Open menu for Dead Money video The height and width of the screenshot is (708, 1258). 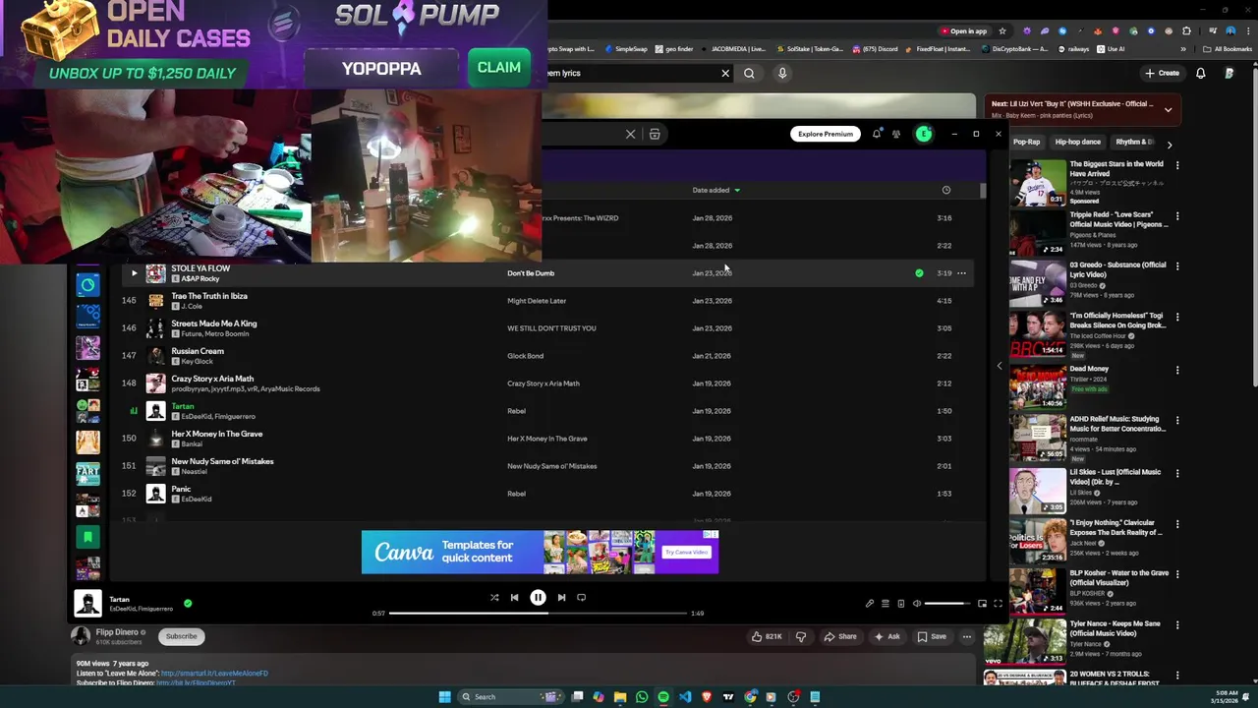[x=1177, y=371]
